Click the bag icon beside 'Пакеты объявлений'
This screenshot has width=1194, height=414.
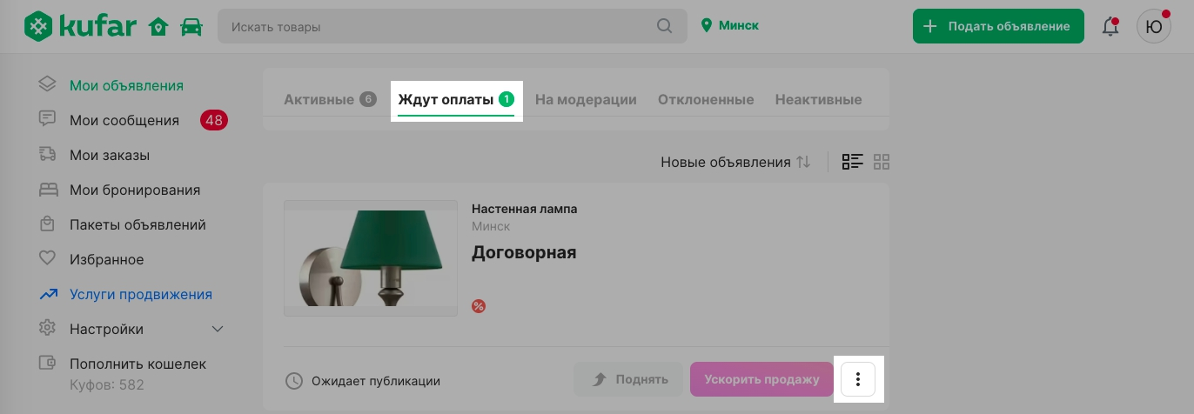tap(47, 224)
